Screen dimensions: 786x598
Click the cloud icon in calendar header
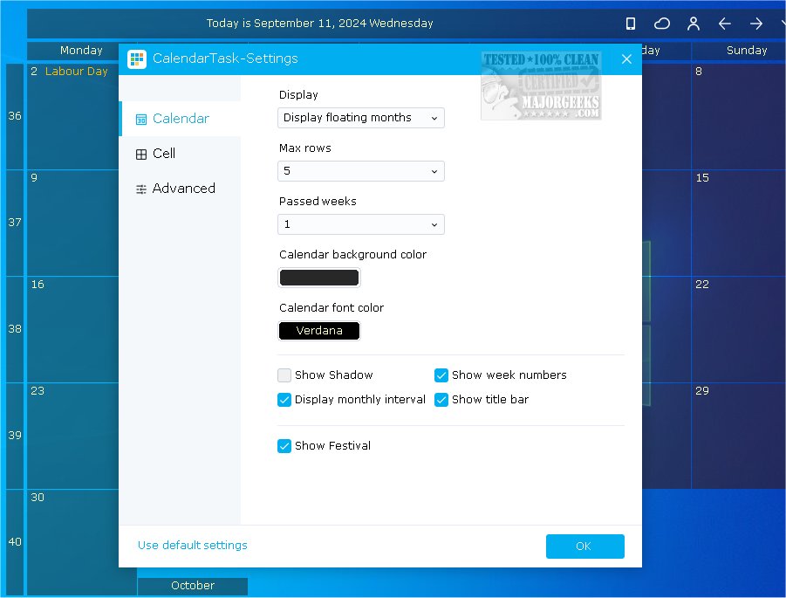(661, 24)
